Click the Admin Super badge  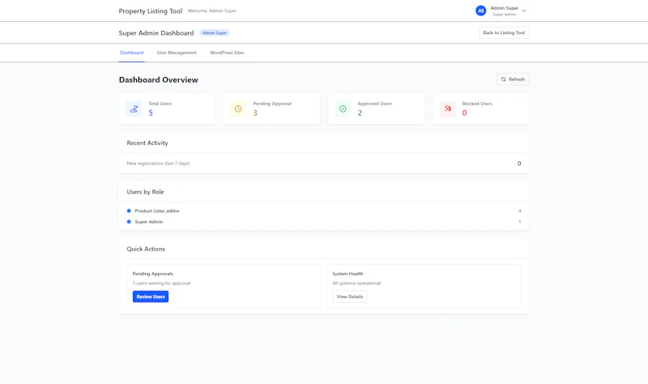(215, 32)
